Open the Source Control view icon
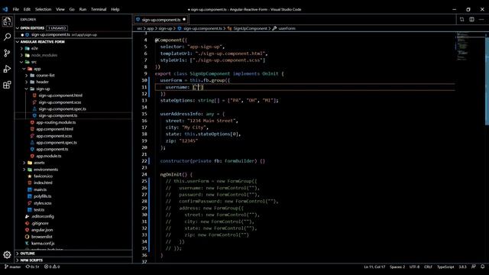489x275 pixels. coord(7,53)
